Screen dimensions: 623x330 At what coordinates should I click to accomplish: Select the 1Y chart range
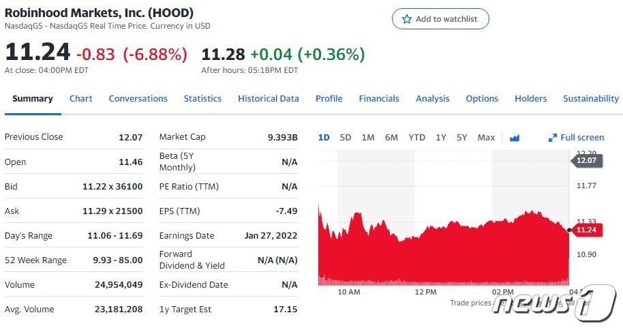tap(441, 137)
